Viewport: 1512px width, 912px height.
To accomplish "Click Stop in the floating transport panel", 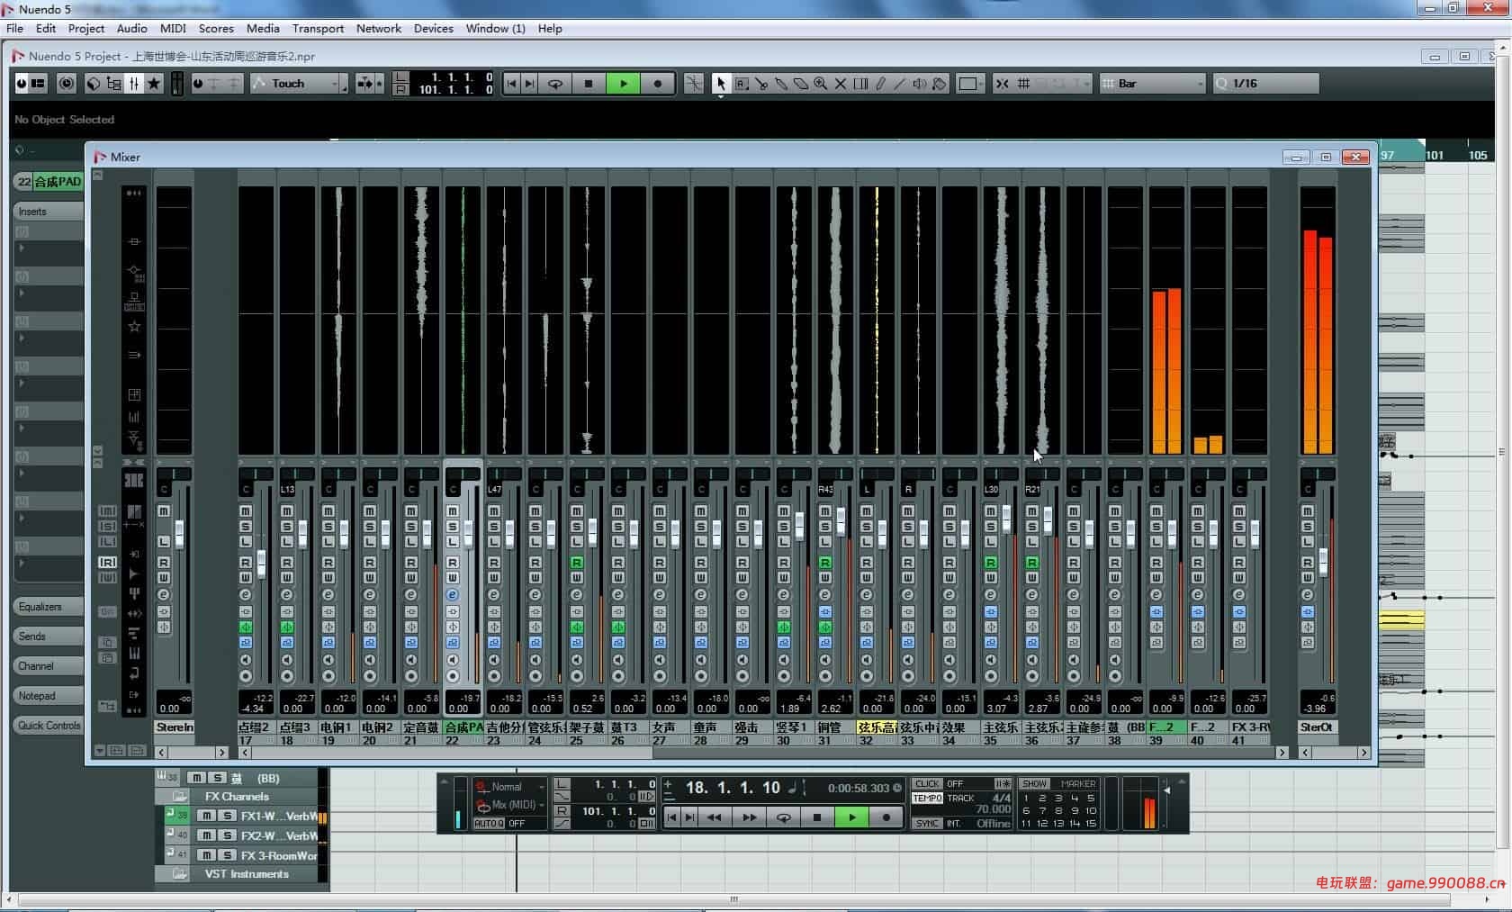I will 817,817.
